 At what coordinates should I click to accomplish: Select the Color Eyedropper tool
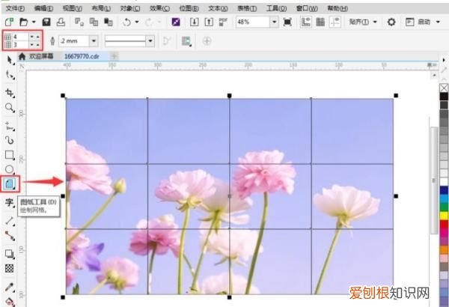tap(10, 287)
